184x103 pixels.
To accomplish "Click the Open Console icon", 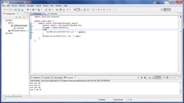I will point(172,78).
